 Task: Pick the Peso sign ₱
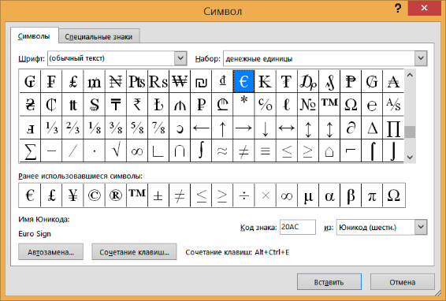click(351, 81)
